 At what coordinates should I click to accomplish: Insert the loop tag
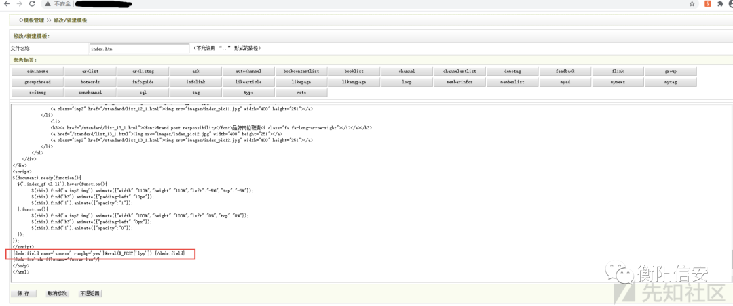407,82
